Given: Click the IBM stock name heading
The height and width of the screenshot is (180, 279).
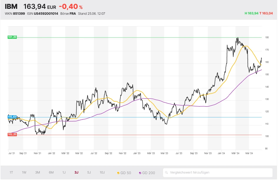Looking at the screenshot, I should point(11,6).
